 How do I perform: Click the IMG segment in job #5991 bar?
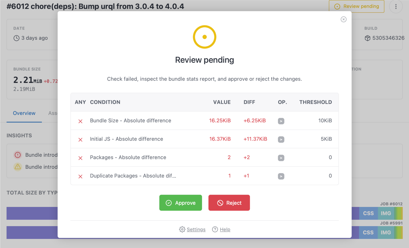coord(386,233)
